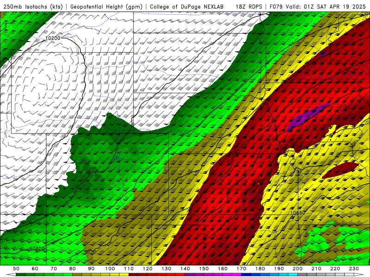Image resolution: width=370 pixels, height=277 pixels.
Task: Click the 130 label on the color scale
Action: click(166, 269)
